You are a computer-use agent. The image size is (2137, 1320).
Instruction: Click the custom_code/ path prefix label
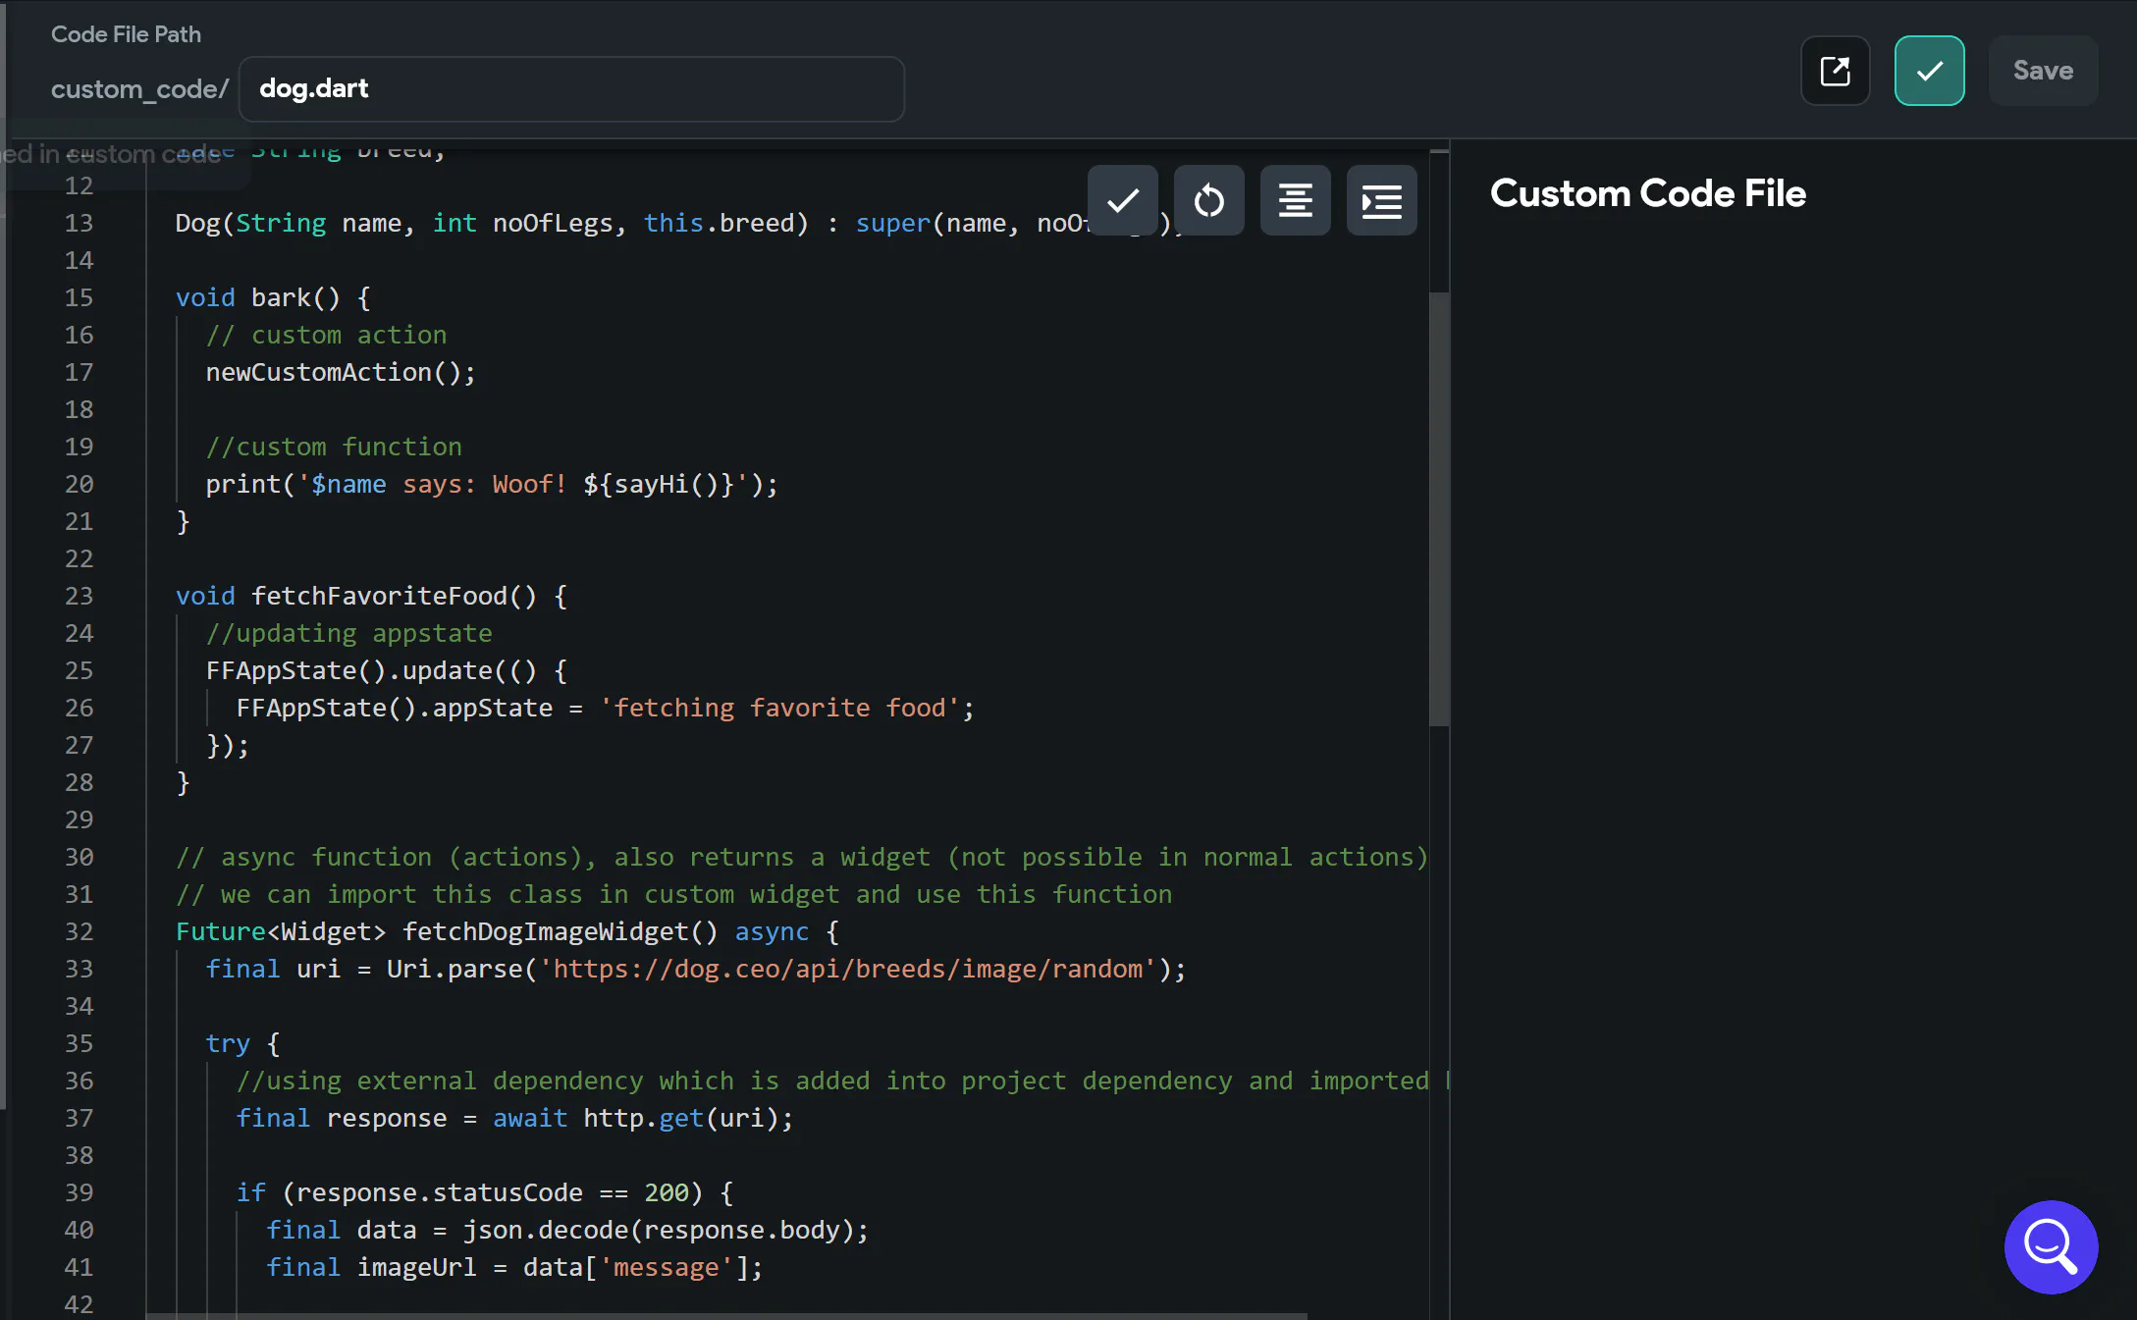coord(139,89)
